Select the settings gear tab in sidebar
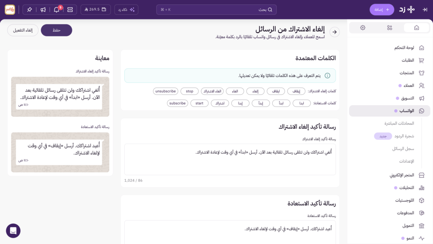433x244 pixels. [x=362, y=27]
